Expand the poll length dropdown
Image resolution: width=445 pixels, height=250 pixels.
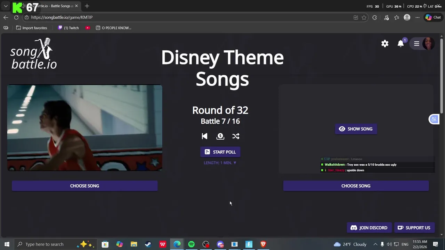tap(220, 162)
